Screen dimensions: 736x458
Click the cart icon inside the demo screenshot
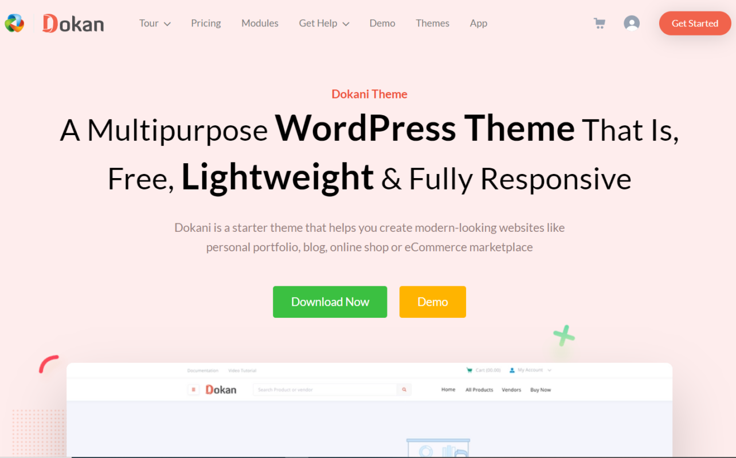(469, 370)
